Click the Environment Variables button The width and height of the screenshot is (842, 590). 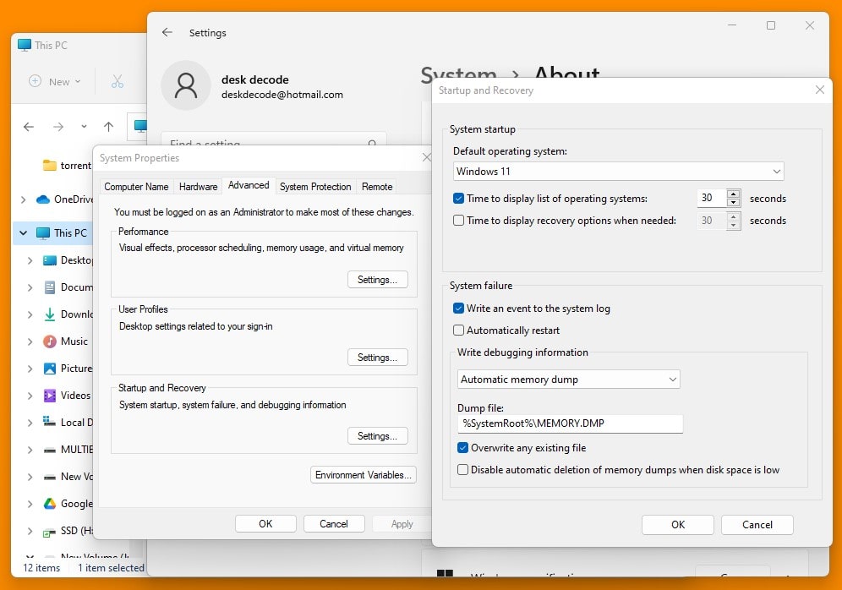tap(364, 475)
